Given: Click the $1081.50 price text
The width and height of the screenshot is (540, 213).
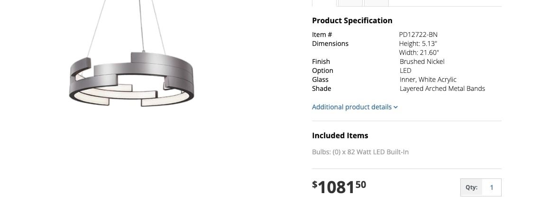Looking at the screenshot, I should [x=339, y=187].
